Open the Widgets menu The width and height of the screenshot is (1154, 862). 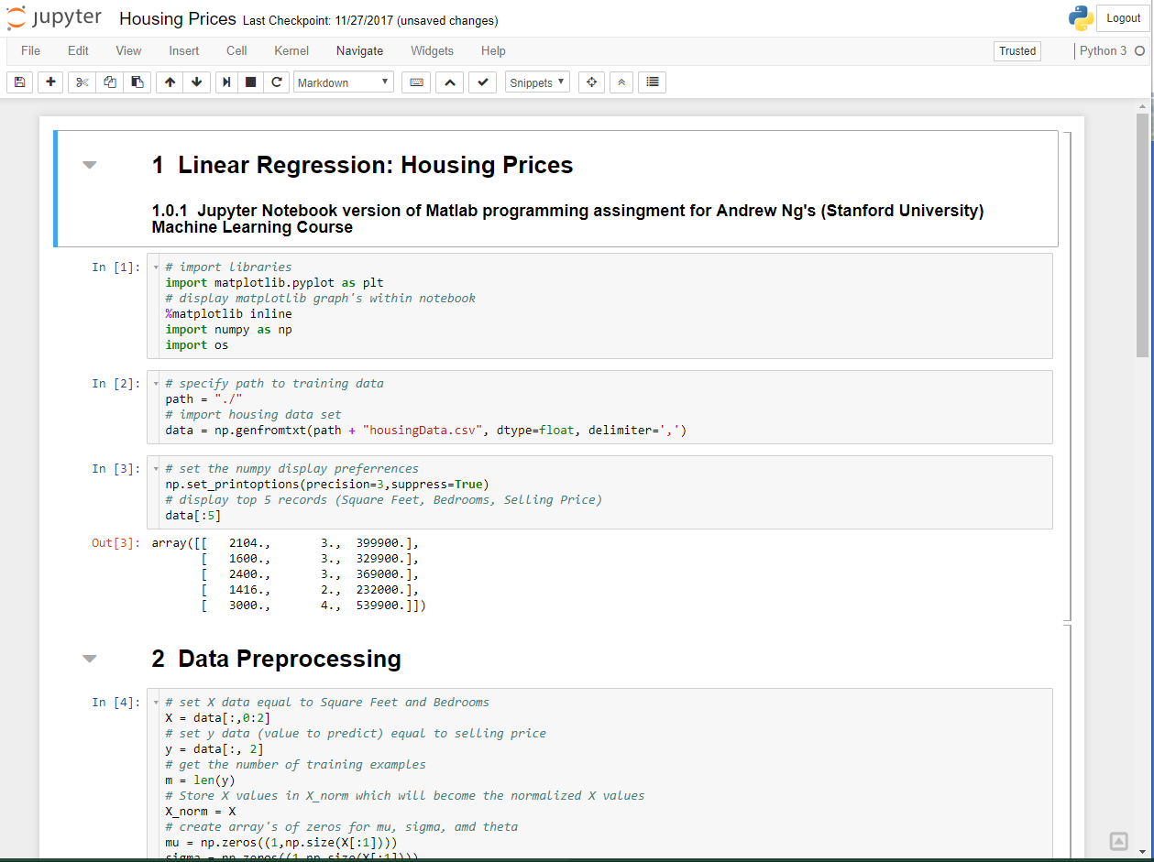[x=432, y=51]
